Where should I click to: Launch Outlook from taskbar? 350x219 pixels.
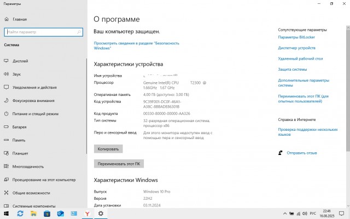click(61, 214)
